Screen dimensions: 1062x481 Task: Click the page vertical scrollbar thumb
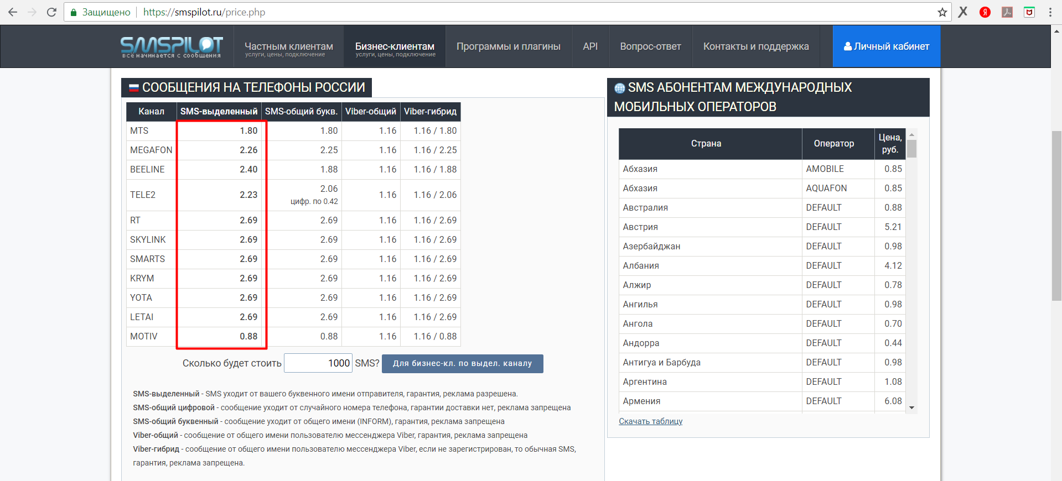(x=1056, y=216)
